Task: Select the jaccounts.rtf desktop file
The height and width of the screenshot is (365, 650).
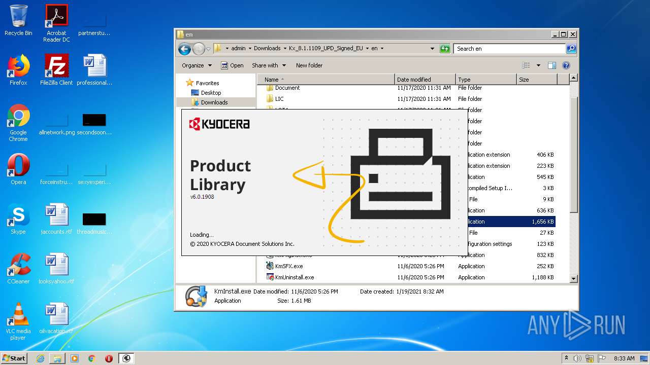Action: pos(56,219)
